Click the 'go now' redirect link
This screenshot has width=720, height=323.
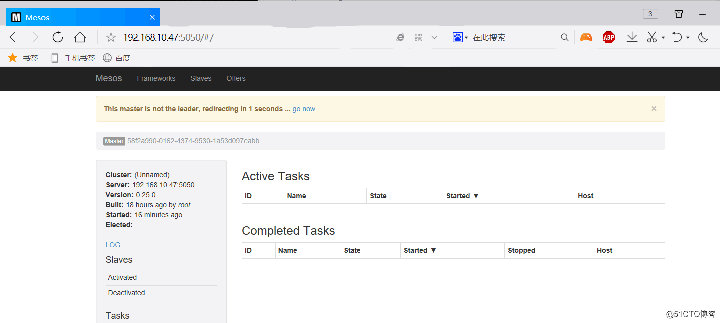[304, 109]
